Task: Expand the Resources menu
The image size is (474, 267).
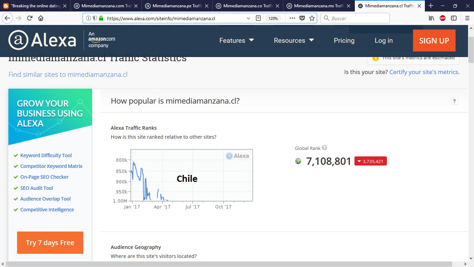Action: click(294, 41)
